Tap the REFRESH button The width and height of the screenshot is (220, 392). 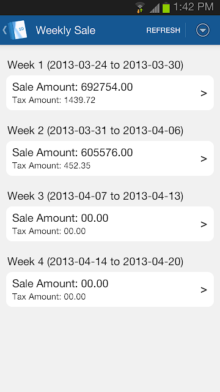click(x=163, y=30)
